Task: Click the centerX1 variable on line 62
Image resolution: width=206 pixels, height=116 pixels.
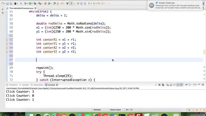Action: (x=50, y=40)
